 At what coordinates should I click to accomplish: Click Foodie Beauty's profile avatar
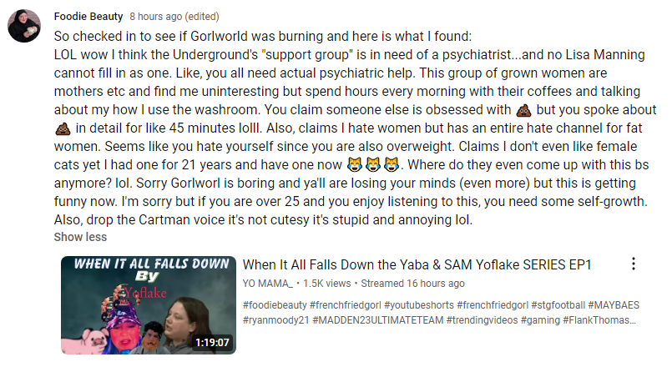[24, 26]
